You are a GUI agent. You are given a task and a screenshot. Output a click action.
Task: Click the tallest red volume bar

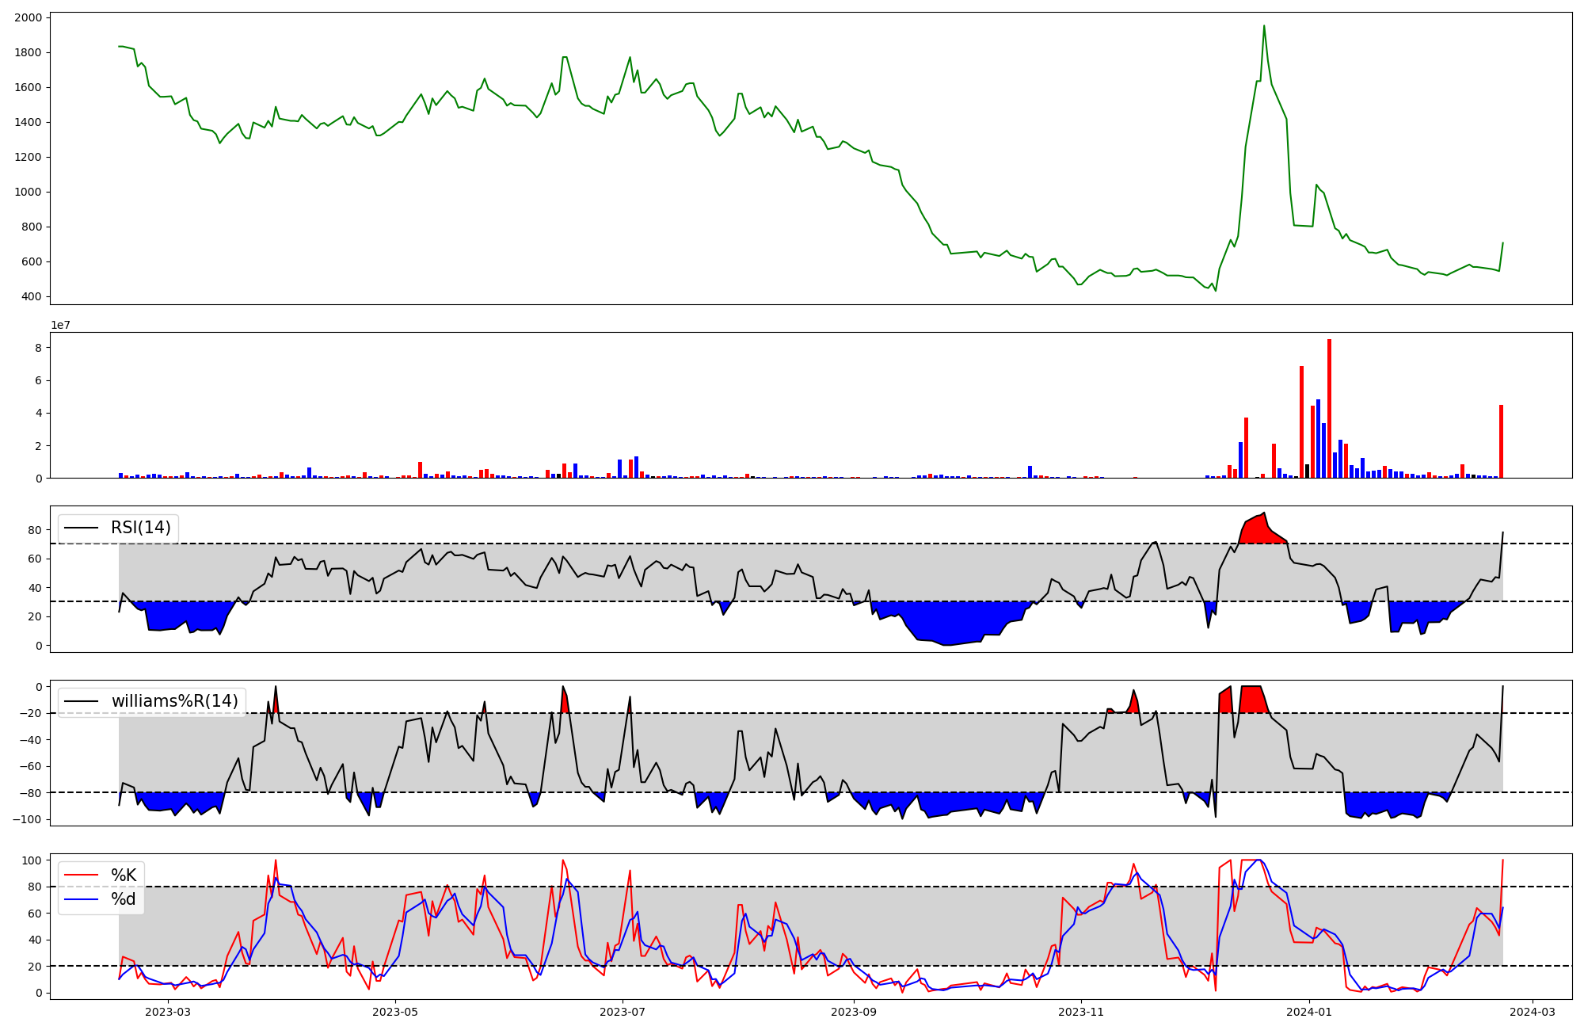click(x=1329, y=409)
